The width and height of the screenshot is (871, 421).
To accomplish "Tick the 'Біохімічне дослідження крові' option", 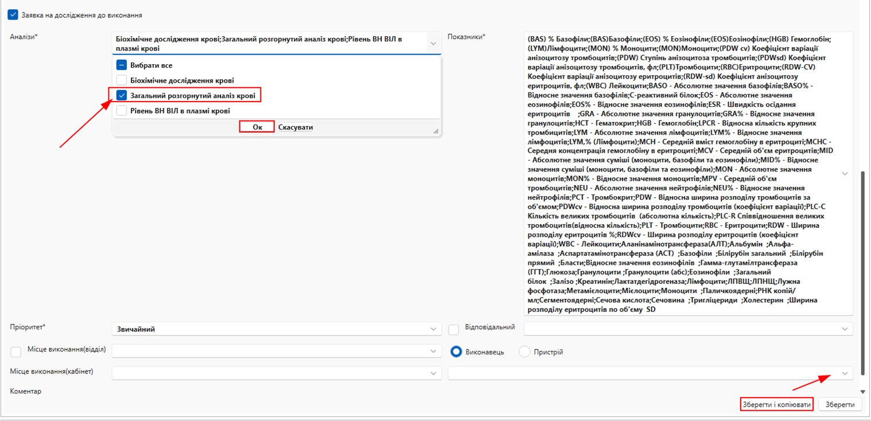I will pos(122,80).
